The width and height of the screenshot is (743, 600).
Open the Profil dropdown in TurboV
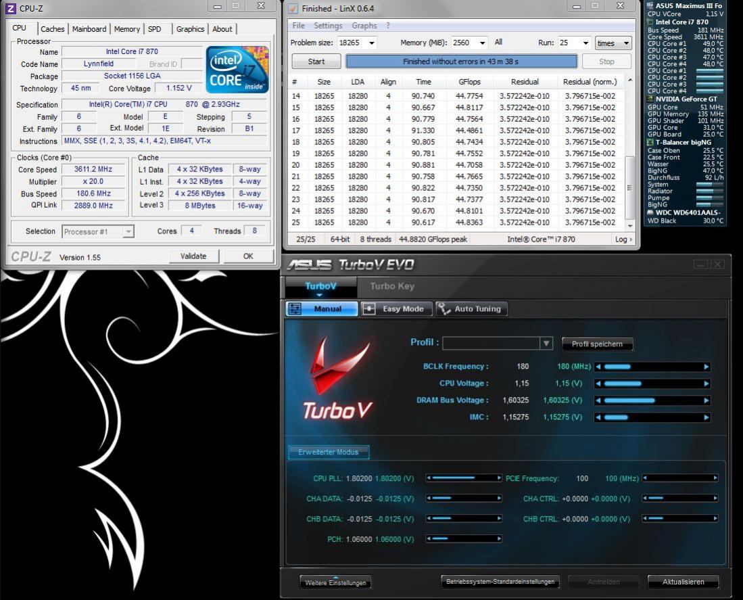tap(546, 343)
